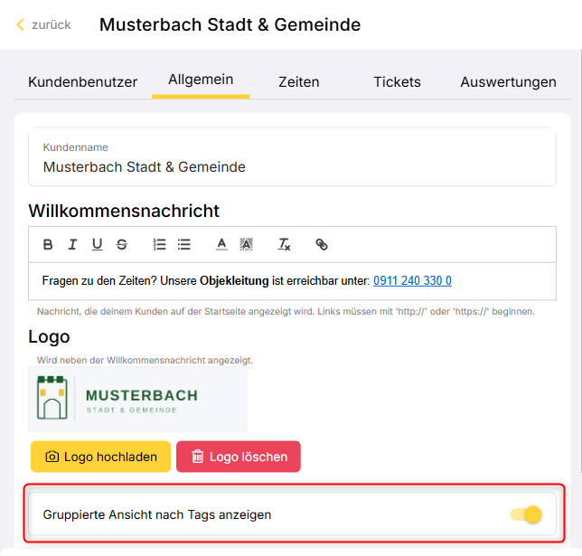Open the phone number link 0911 240 330 0
Viewport: 582px width, 556px height.
pyautogui.click(x=412, y=281)
